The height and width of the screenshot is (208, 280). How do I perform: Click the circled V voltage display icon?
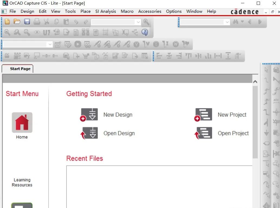pos(136,44)
